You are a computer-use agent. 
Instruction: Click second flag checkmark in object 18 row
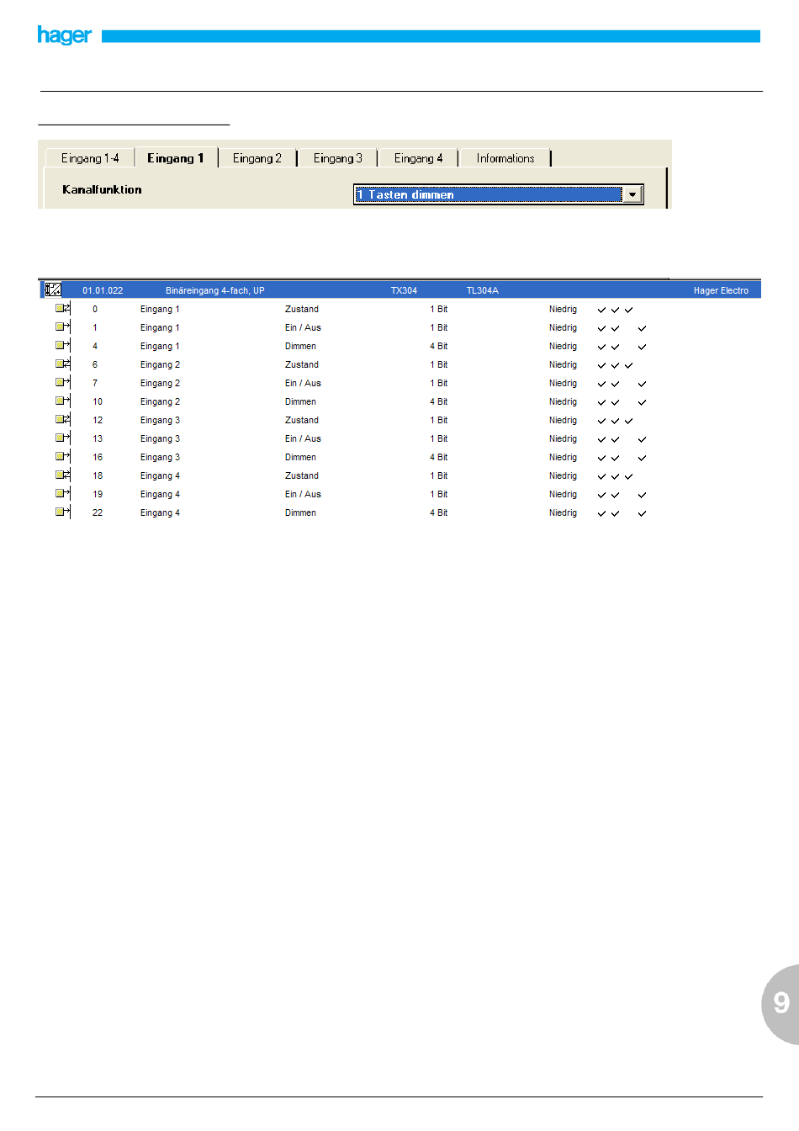[615, 476]
